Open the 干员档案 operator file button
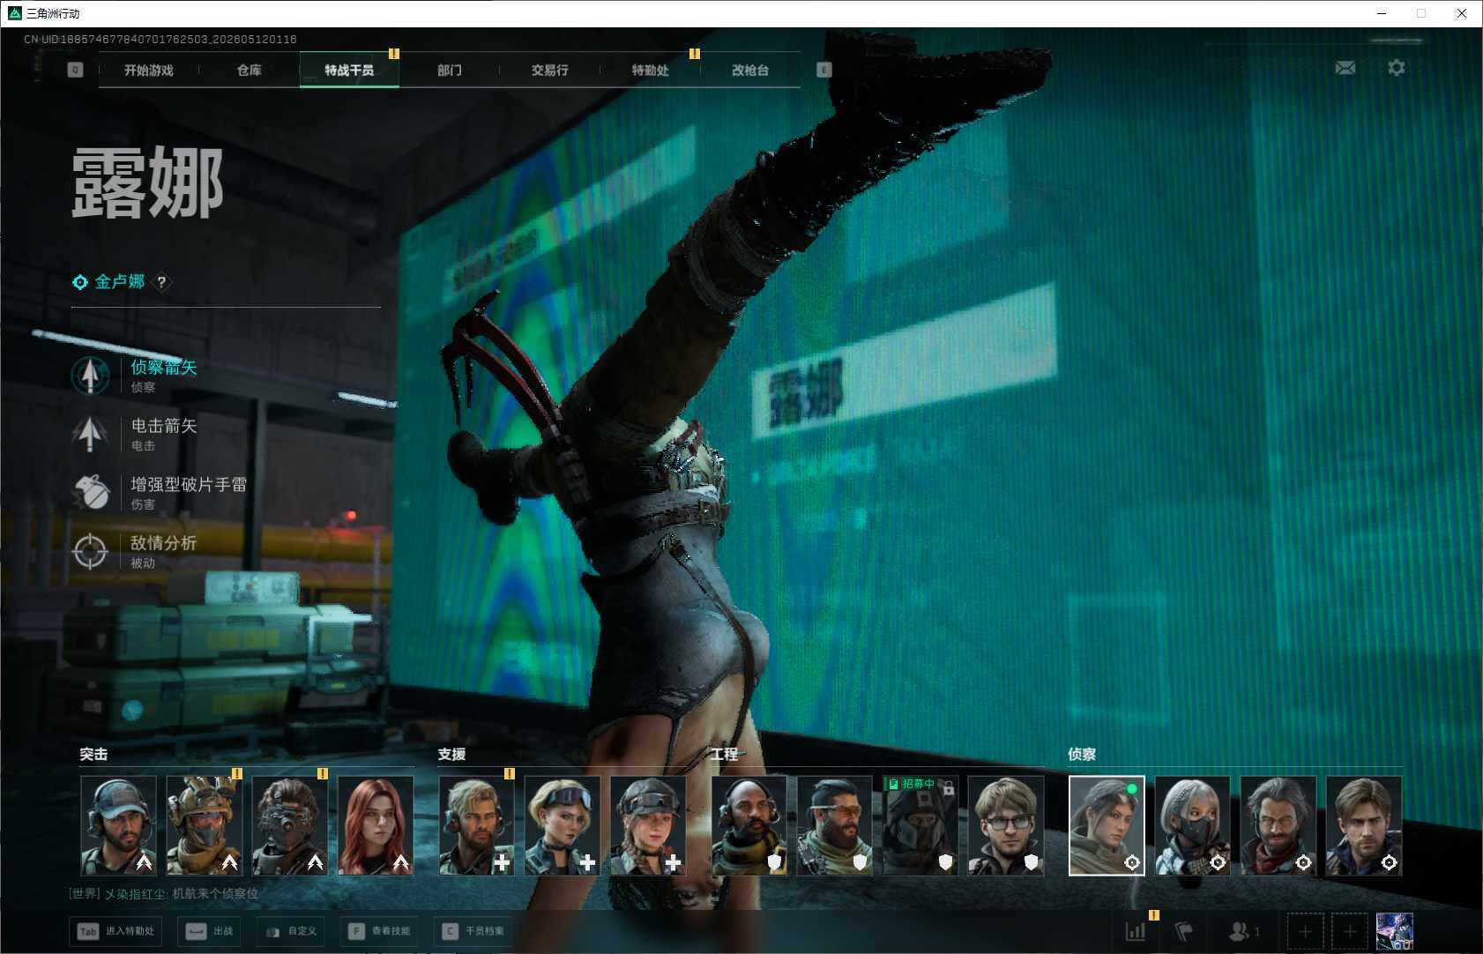The width and height of the screenshot is (1483, 954). pyautogui.click(x=473, y=931)
